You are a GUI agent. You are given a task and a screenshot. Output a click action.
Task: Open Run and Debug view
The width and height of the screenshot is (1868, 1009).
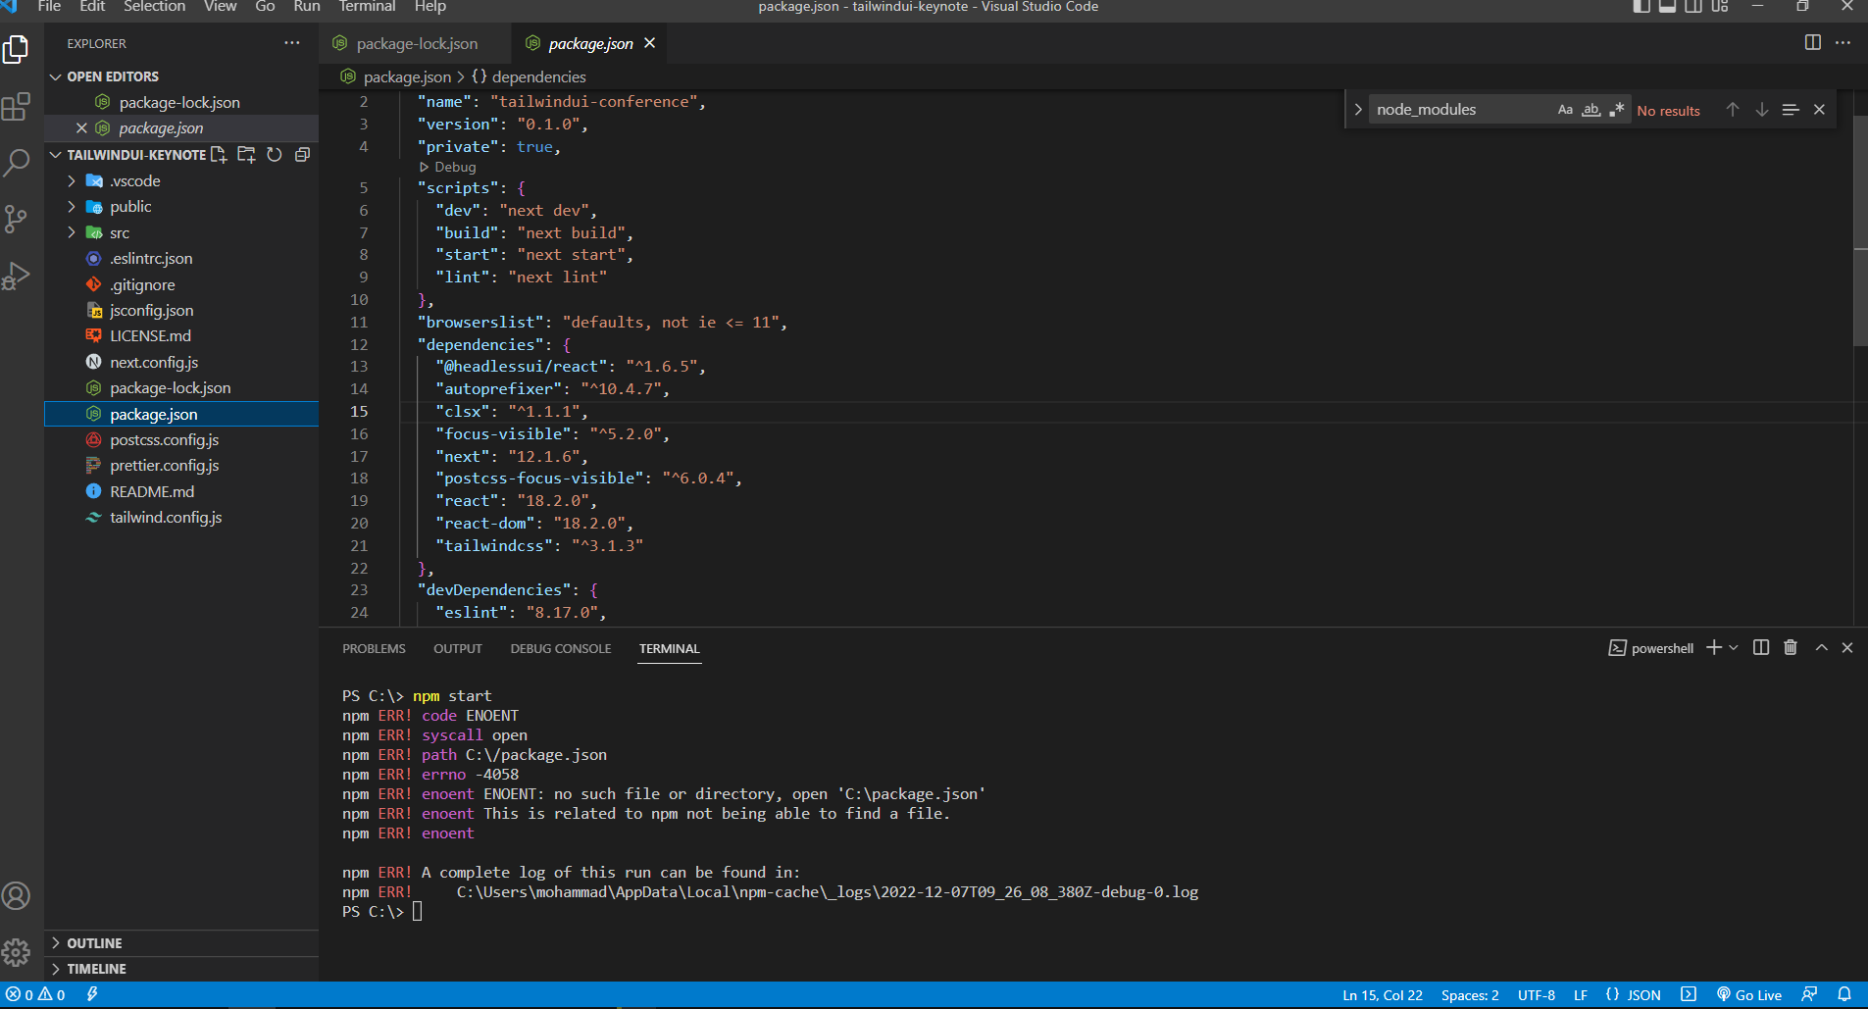tap(16, 276)
